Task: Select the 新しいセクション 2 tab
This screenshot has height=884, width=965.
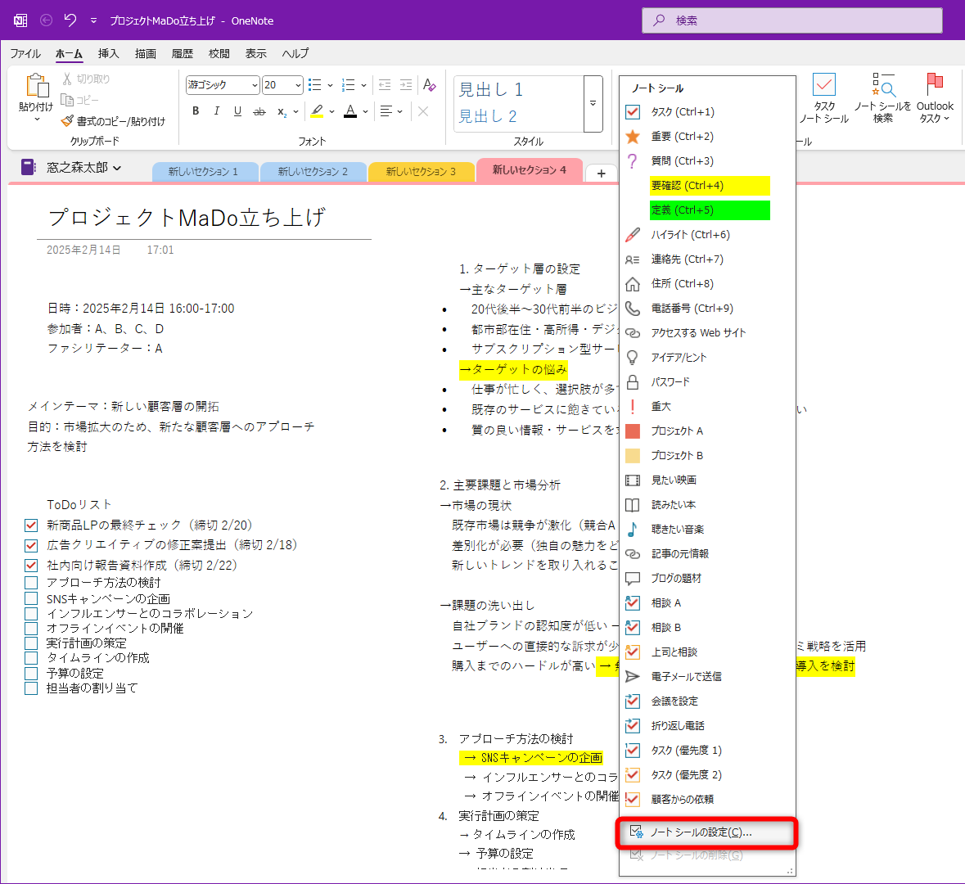Action: (x=313, y=171)
